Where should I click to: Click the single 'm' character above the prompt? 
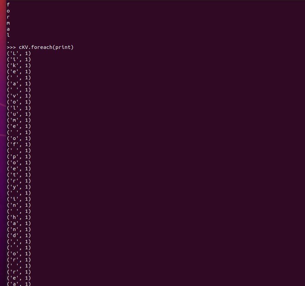pyautogui.click(x=8, y=23)
